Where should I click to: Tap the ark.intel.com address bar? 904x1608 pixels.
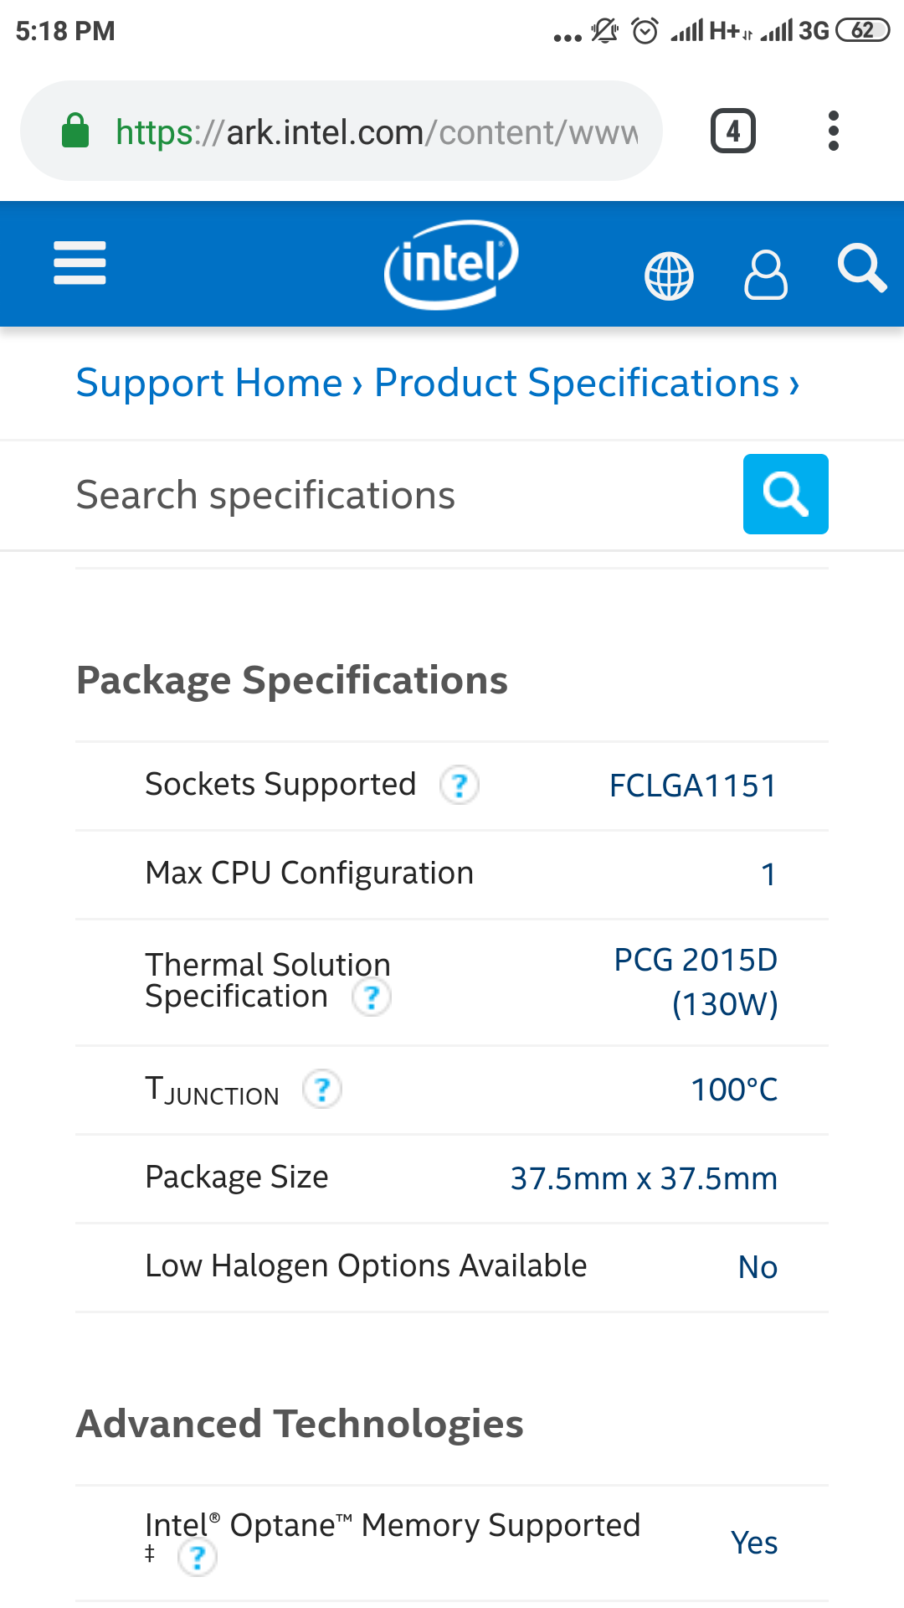pos(377,131)
